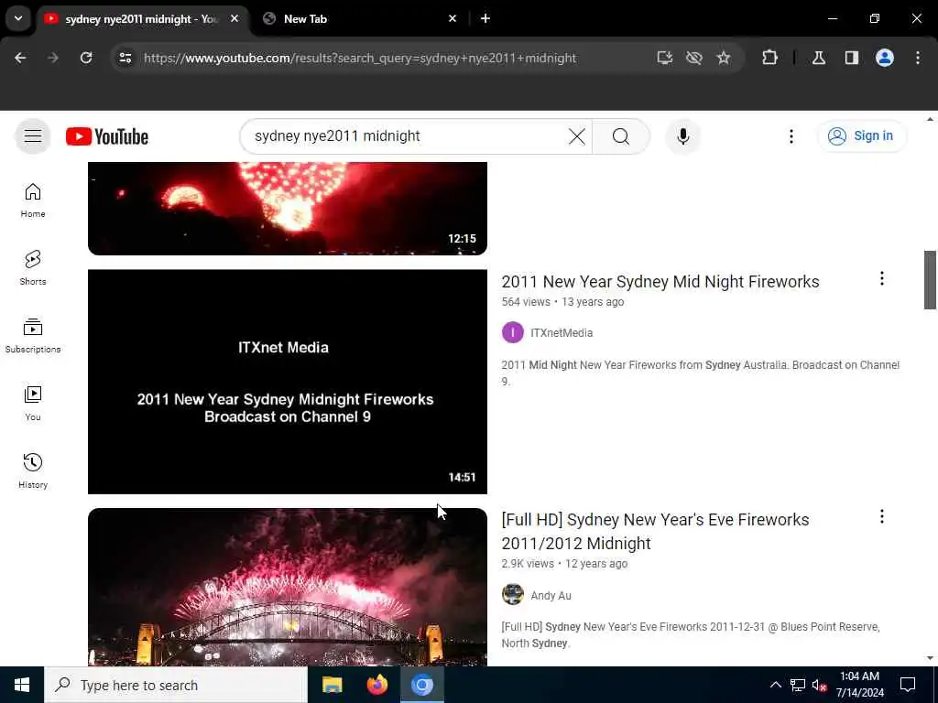
Task: Go to Home in the sidebar
Action: pyautogui.click(x=33, y=200)
